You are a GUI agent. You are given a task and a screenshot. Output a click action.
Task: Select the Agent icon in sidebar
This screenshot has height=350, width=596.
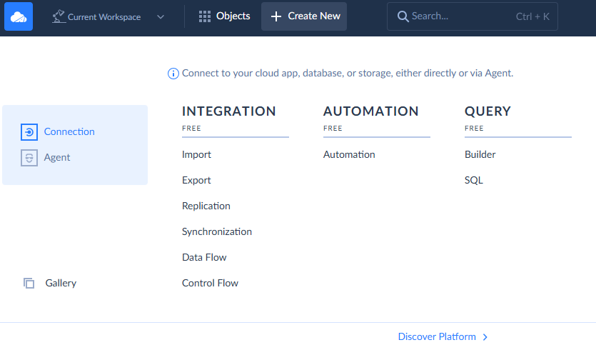pyautogui.click(x=29, y=158)
